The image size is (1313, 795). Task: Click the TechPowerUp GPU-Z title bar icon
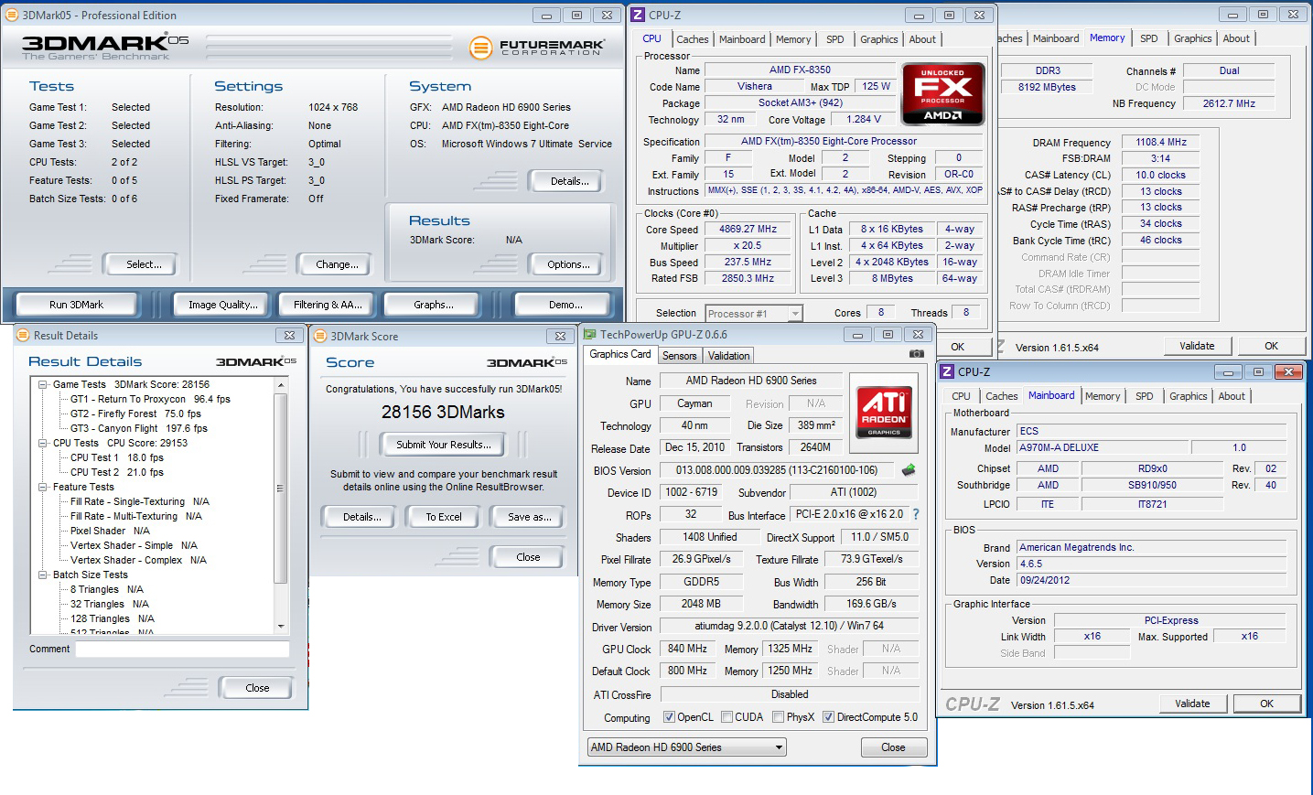[589, 335]
